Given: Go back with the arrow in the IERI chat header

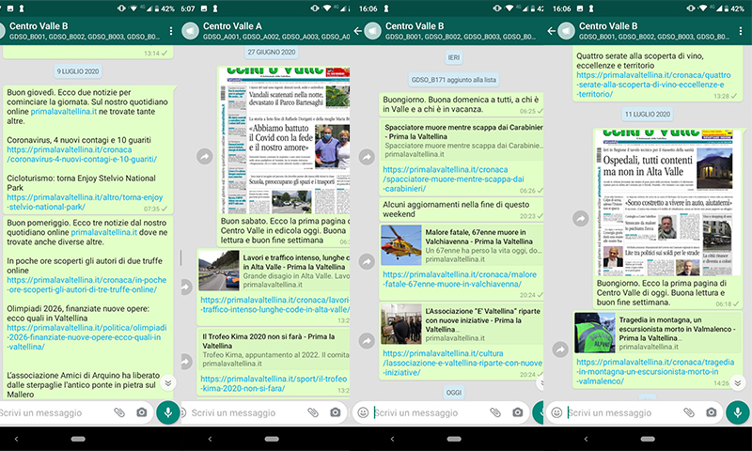Looking at the screenshot, I should (x=358, y=31).
